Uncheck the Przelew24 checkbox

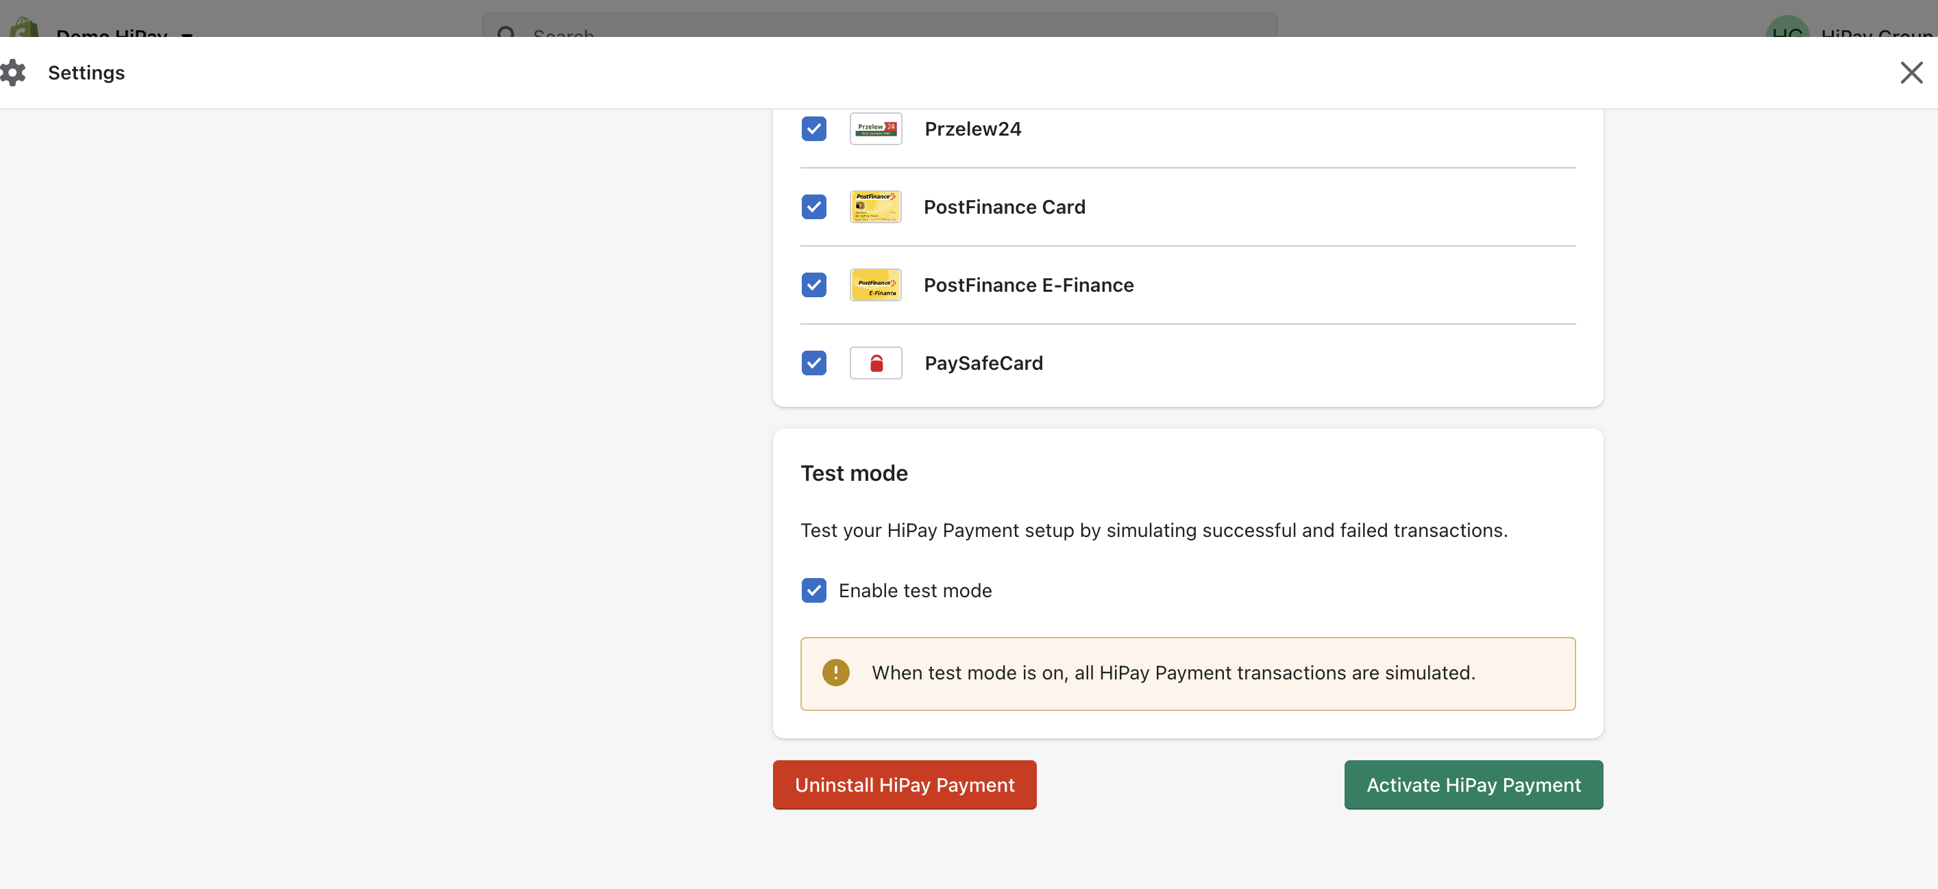pos(813,129)
